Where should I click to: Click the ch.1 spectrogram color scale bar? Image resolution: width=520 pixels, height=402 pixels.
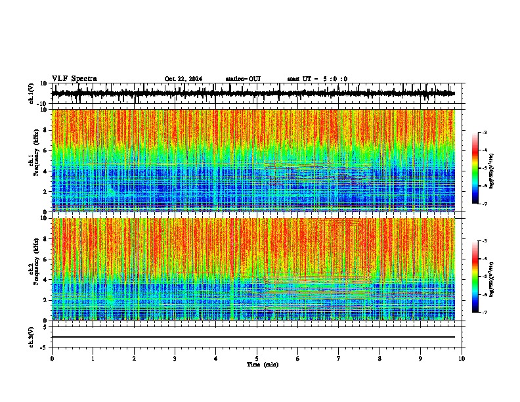coord(475,168)
